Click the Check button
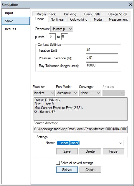 tap(90, 170)
